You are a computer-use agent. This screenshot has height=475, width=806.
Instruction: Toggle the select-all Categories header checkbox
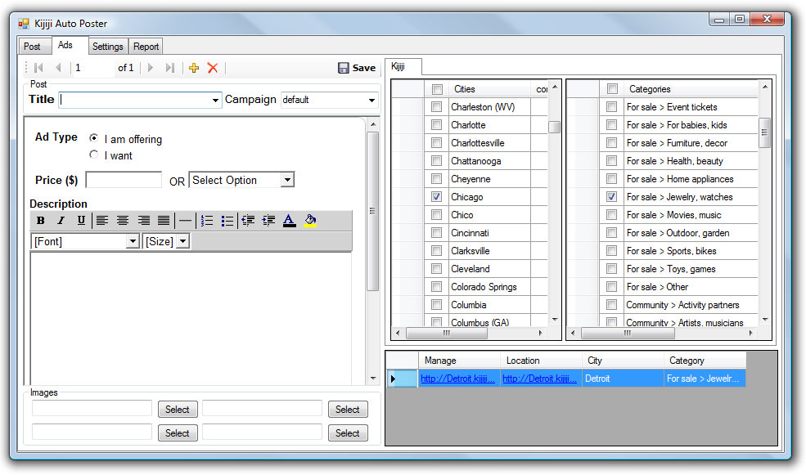click(x=612, y=89)
